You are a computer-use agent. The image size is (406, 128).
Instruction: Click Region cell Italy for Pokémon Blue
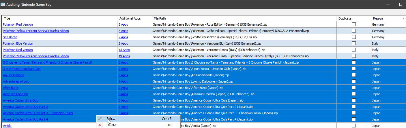pos(388,43)
